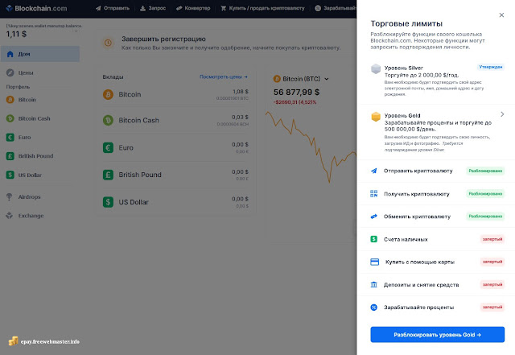515x355 pixels.
Task: Click the Bitcoin icon in the sidebar
Action: tap(10, 100)
